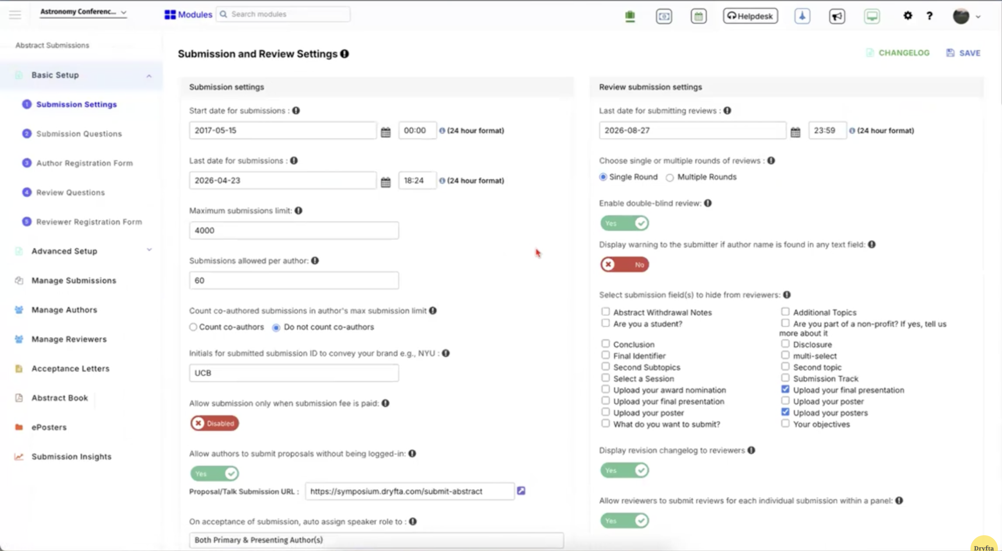The height and width of the screenshot is (551, 1002).
Task: Click the Maximum submissions limit field
Action: point(294,230)
